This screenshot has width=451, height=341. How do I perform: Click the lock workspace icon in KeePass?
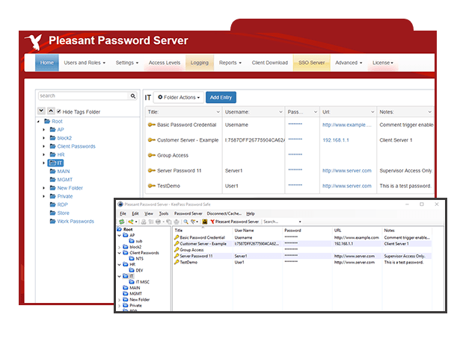coord(204,222)
